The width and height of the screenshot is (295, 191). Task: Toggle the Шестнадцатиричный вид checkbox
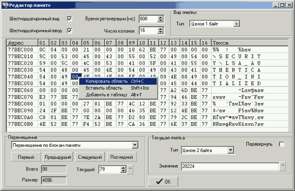pyautogui.click(x=70, y=19)
